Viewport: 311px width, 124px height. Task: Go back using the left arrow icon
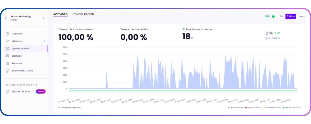point(7,18)
